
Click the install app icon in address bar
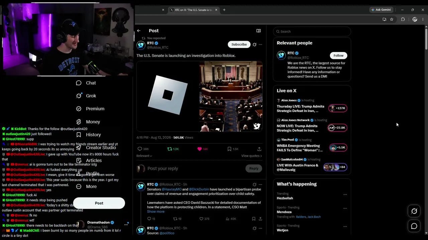click(385, 19)
